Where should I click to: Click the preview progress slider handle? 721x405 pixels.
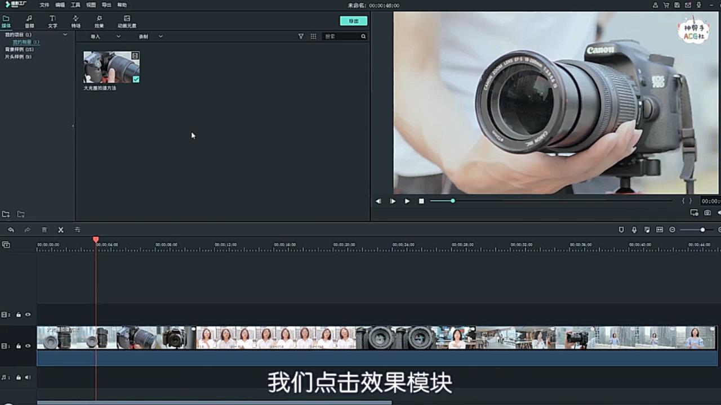click(x=452, y=201)
